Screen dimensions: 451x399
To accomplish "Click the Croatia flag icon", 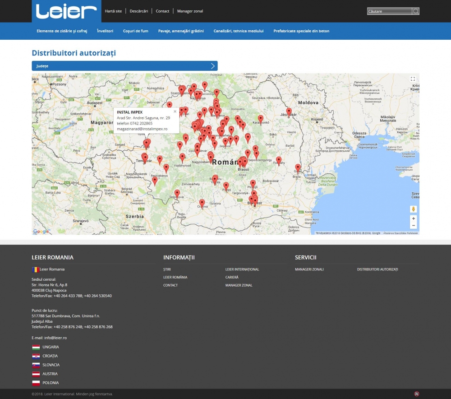I will pos(36,356).
